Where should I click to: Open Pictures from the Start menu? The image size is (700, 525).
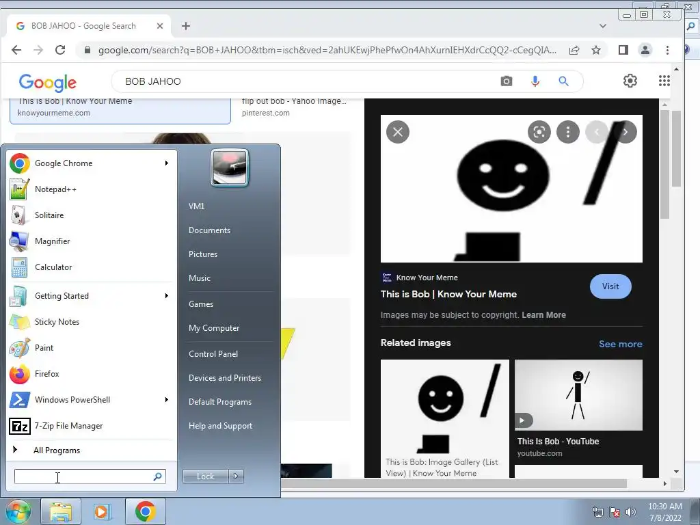203,254
